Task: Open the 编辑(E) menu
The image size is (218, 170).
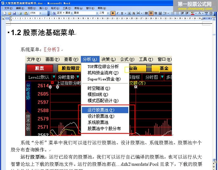Action: [x=20, y=8]
